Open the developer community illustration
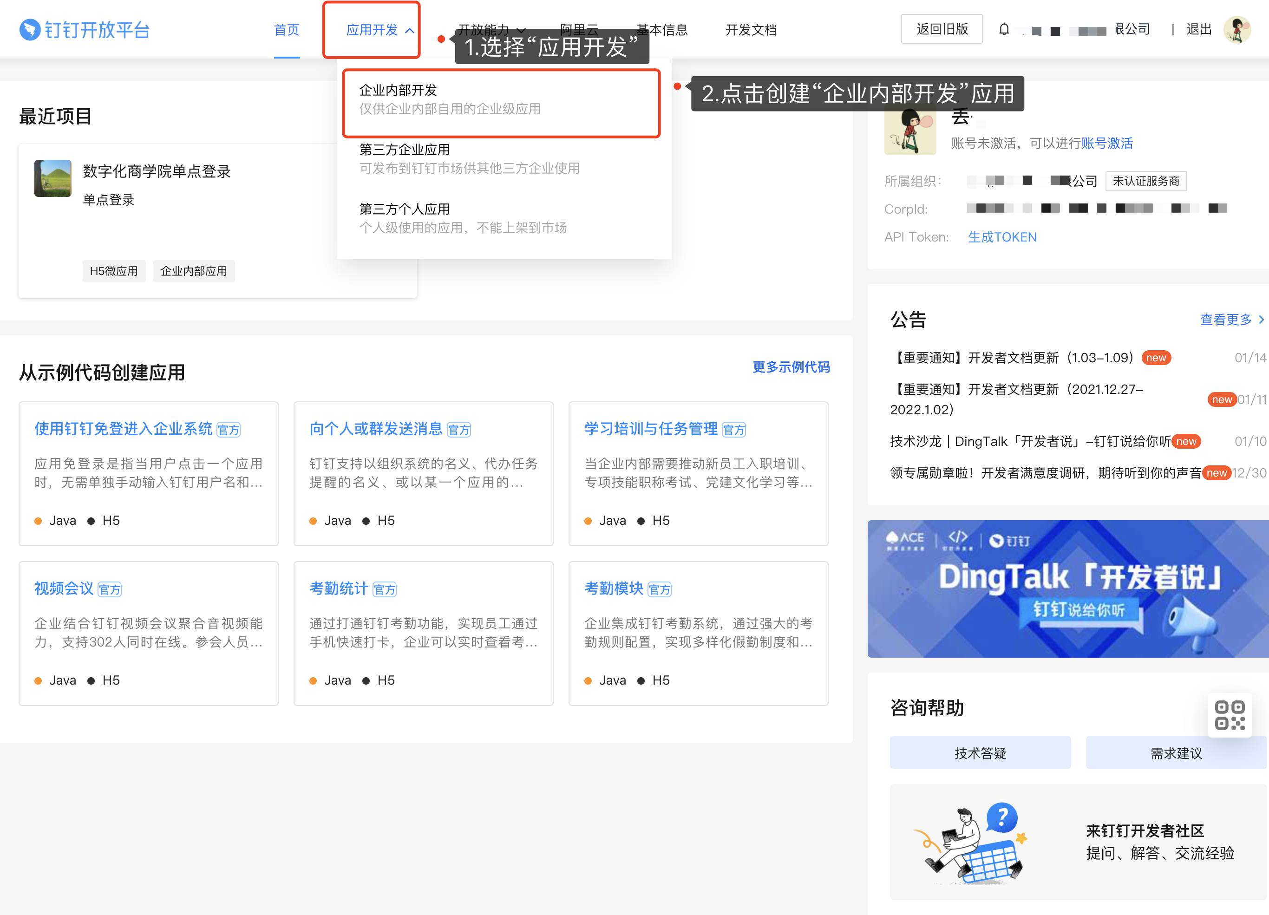The image size is (1269, 915). pos(971,843)
